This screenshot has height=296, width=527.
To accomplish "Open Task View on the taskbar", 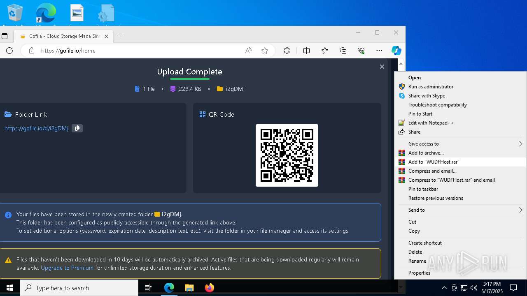I will tap(148, 288).
